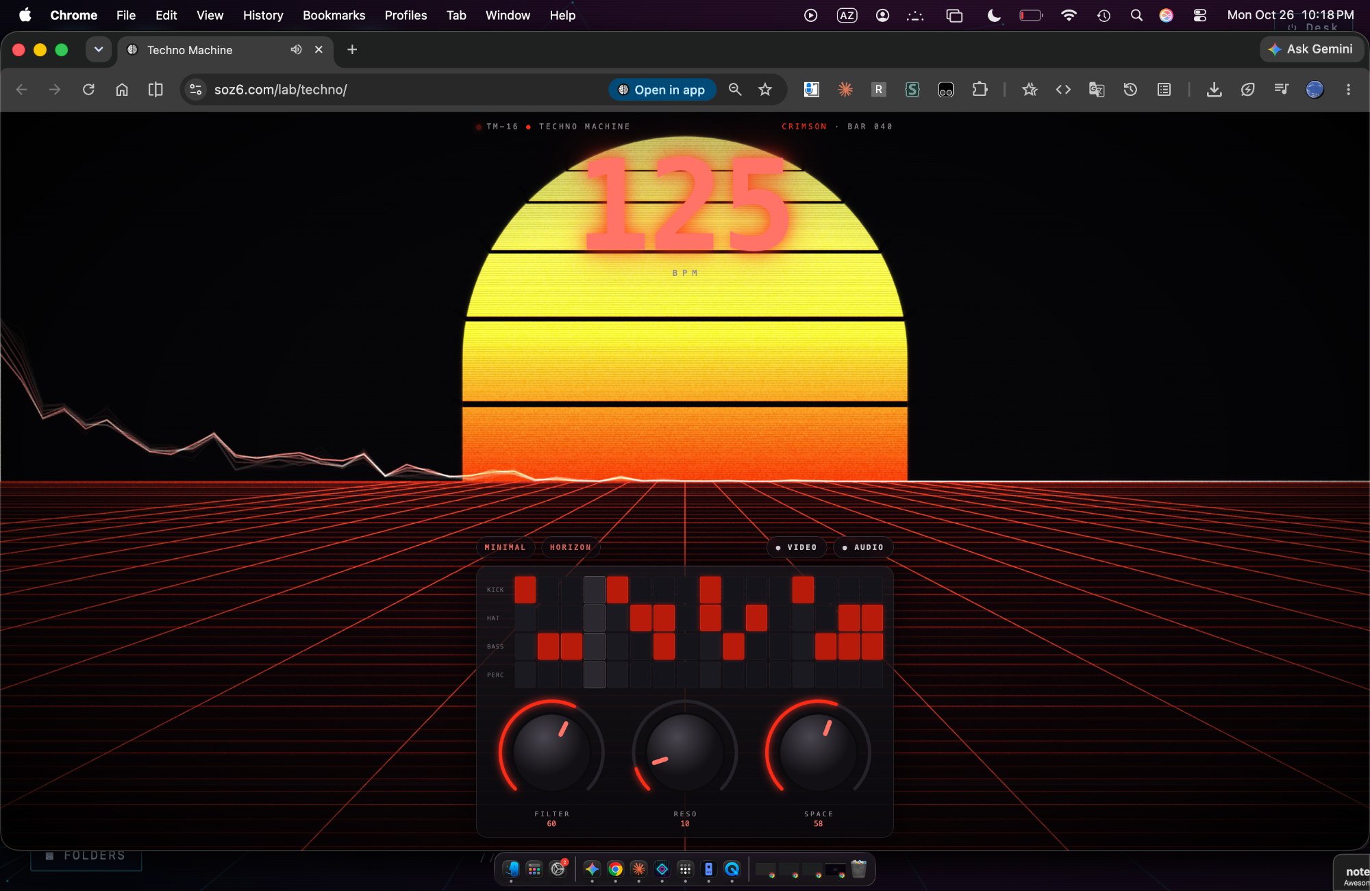Toggle the AUDIO recording option

[863, 547]
